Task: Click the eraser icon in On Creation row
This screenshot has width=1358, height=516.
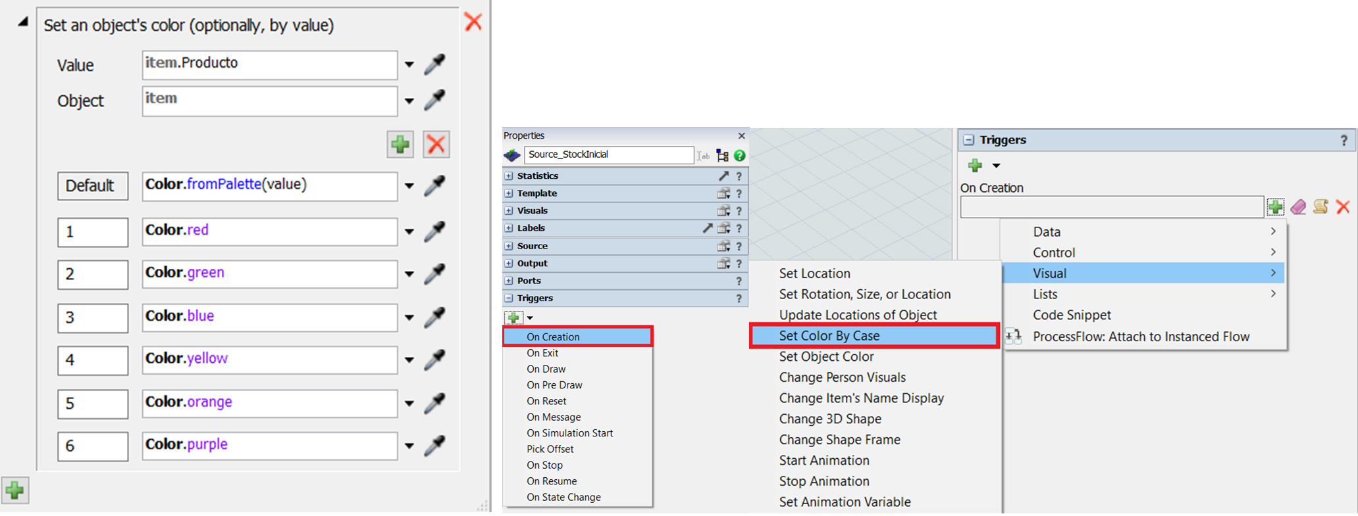Action: 1297,207
